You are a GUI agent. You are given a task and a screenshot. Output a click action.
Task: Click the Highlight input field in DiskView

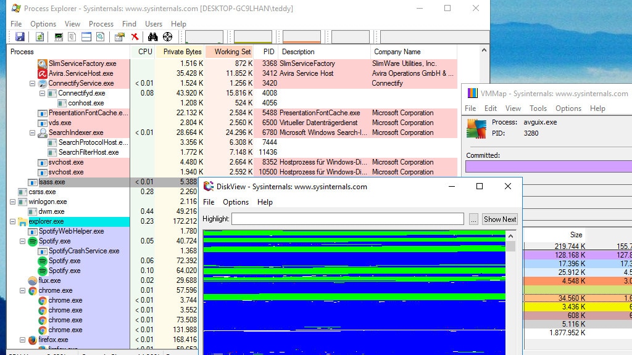[x=348, y=219]
